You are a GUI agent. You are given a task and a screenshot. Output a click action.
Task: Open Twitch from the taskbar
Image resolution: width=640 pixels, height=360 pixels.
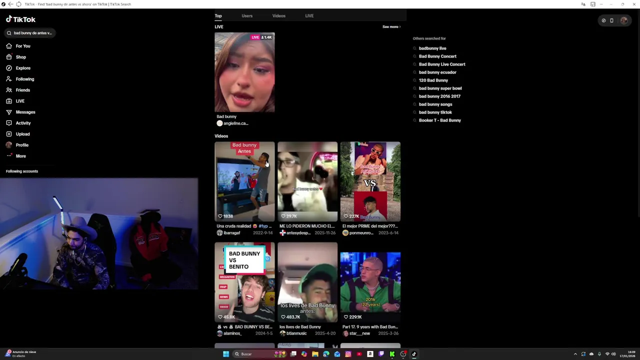point(381,354)
